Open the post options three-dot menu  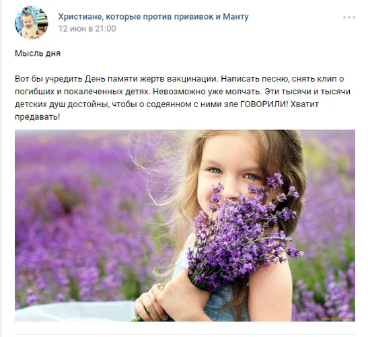point(348,18)
